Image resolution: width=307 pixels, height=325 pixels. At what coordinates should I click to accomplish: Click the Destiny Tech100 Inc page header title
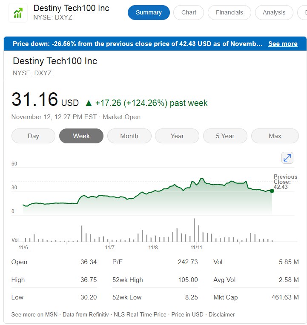(x=72, y=8)
